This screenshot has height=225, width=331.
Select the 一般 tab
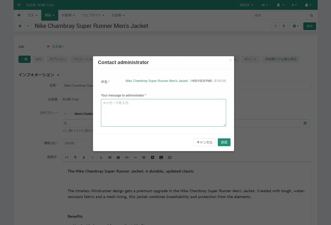coord(24,59)
